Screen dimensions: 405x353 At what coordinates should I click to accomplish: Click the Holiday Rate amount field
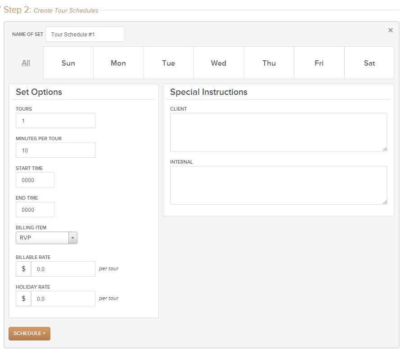pos(63,299)
